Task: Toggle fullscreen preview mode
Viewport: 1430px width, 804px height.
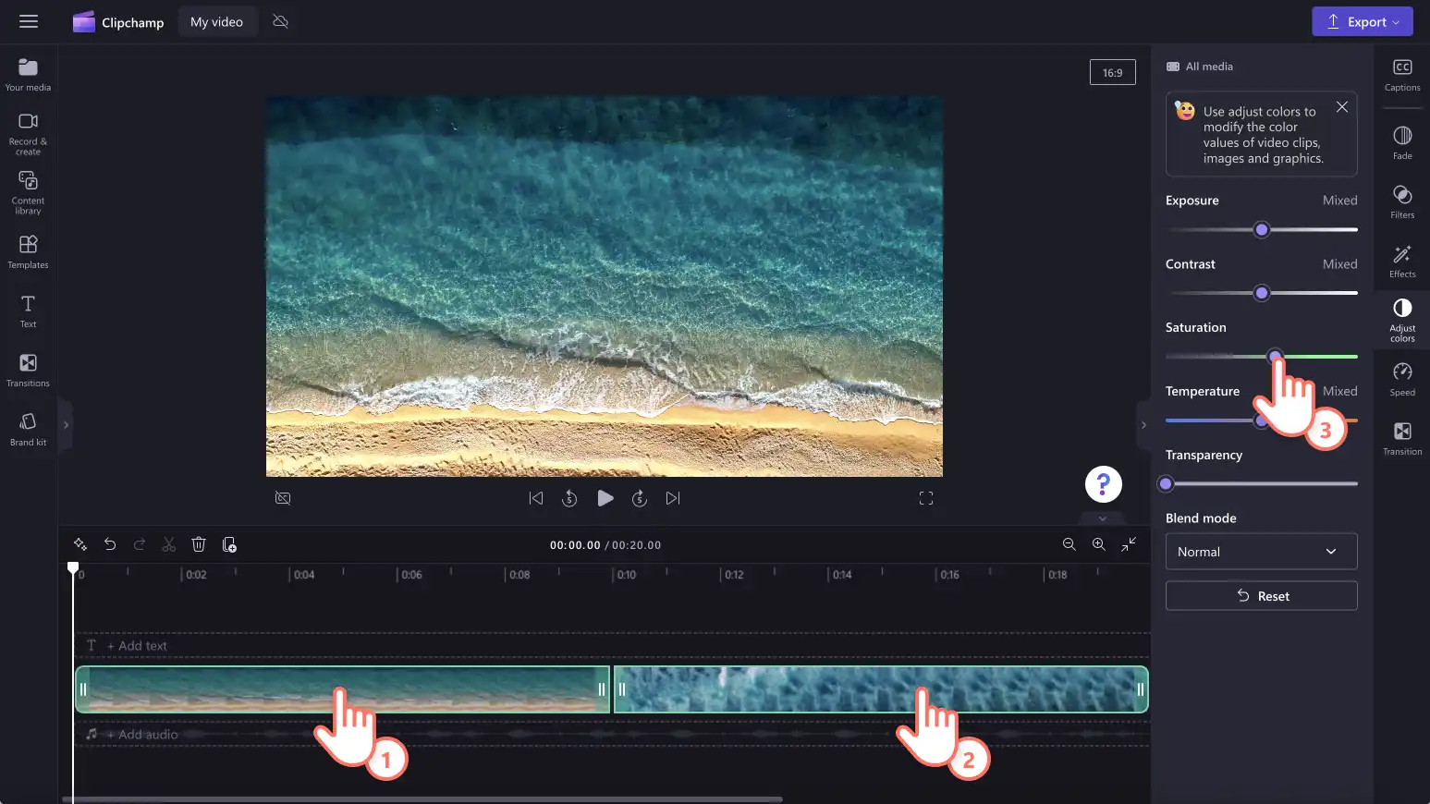Action: click(x=925, y=498)
